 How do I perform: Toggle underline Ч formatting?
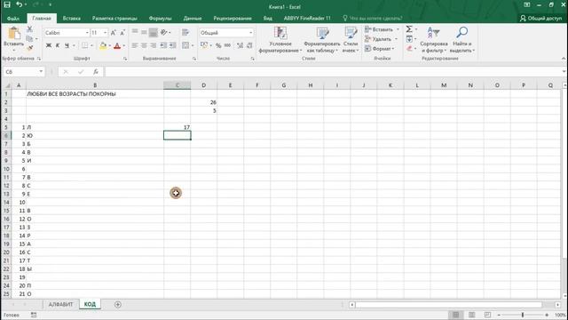click(x=67, y=45)
